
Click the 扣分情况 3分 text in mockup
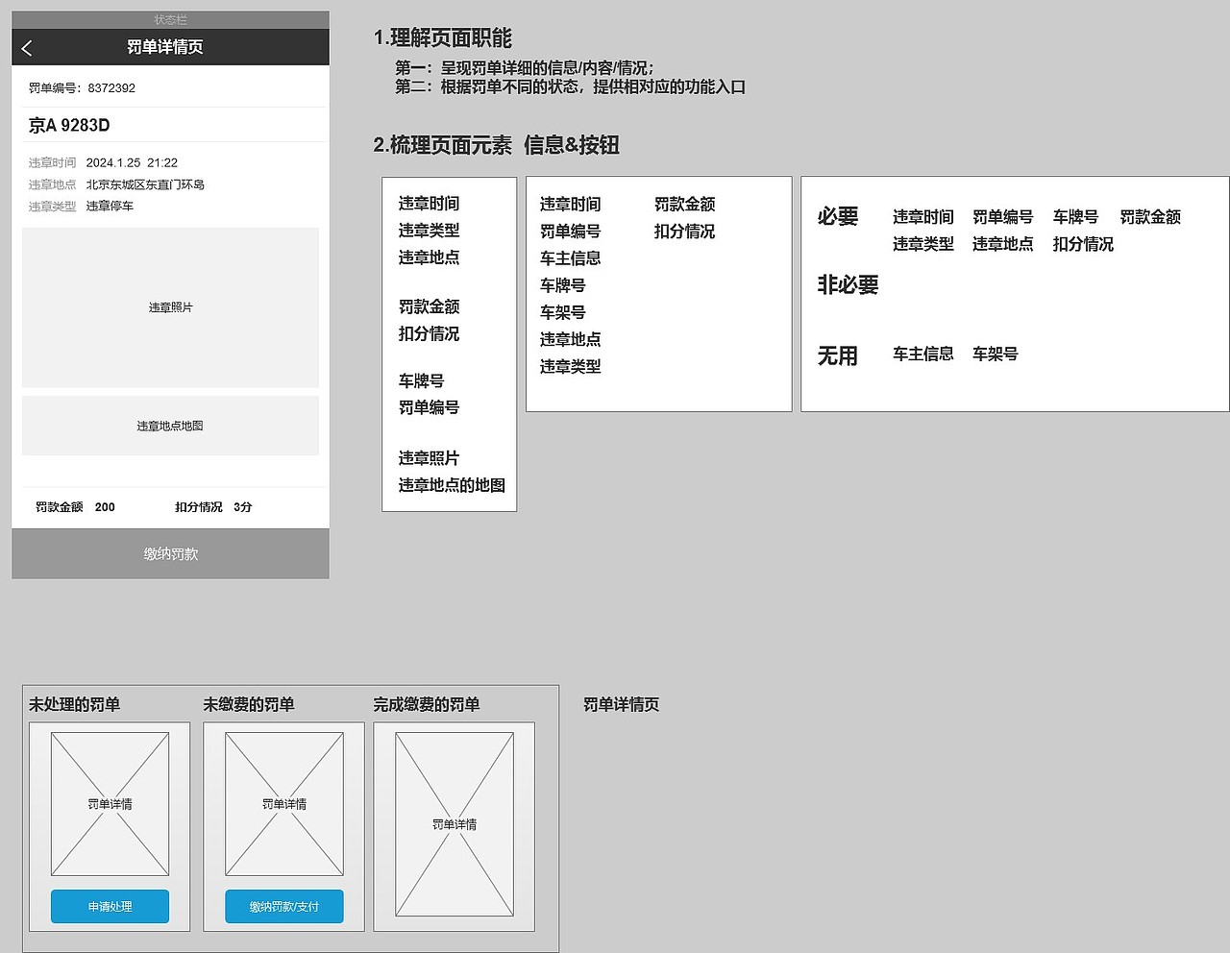point(213,506)
